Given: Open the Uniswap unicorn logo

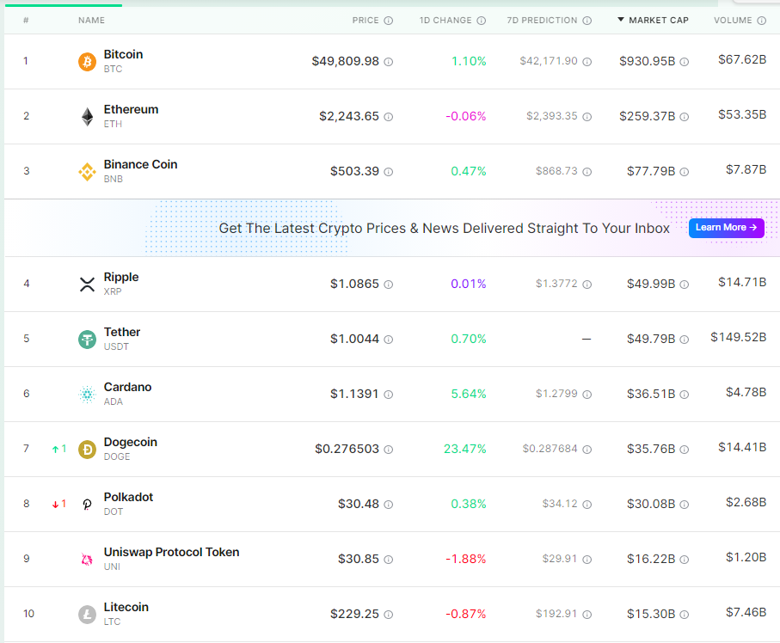Looking at the screenshot, I should [87, 560].
